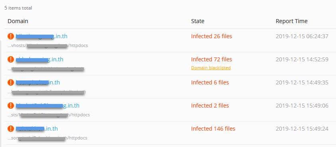336x147 pixels.
Task: Click the warning icon on the 72-files row
Action: coord(11,59)
